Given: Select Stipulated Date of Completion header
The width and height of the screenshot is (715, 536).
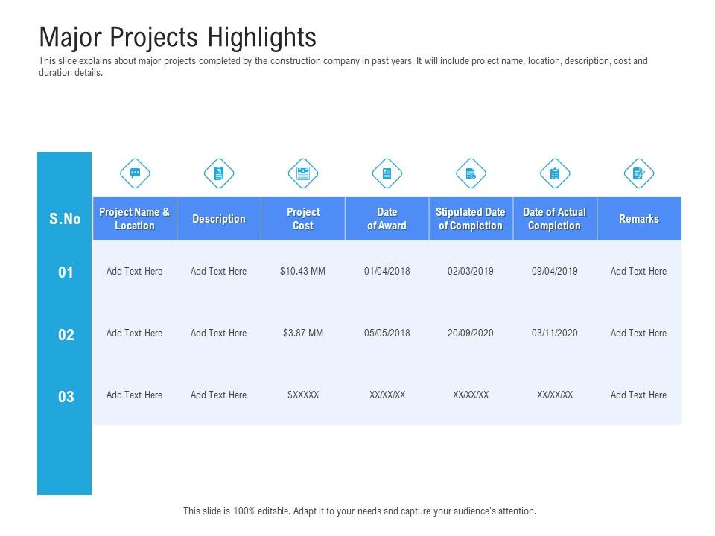Looking at the screenshot, I should 471,219.
